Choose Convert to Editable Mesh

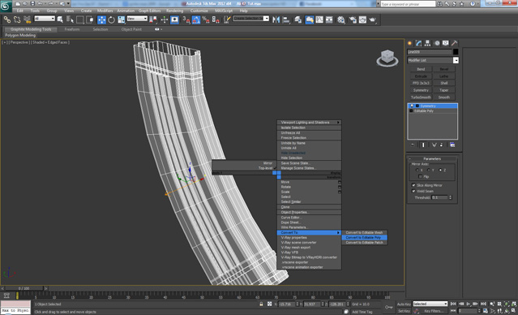pos(365,233)
